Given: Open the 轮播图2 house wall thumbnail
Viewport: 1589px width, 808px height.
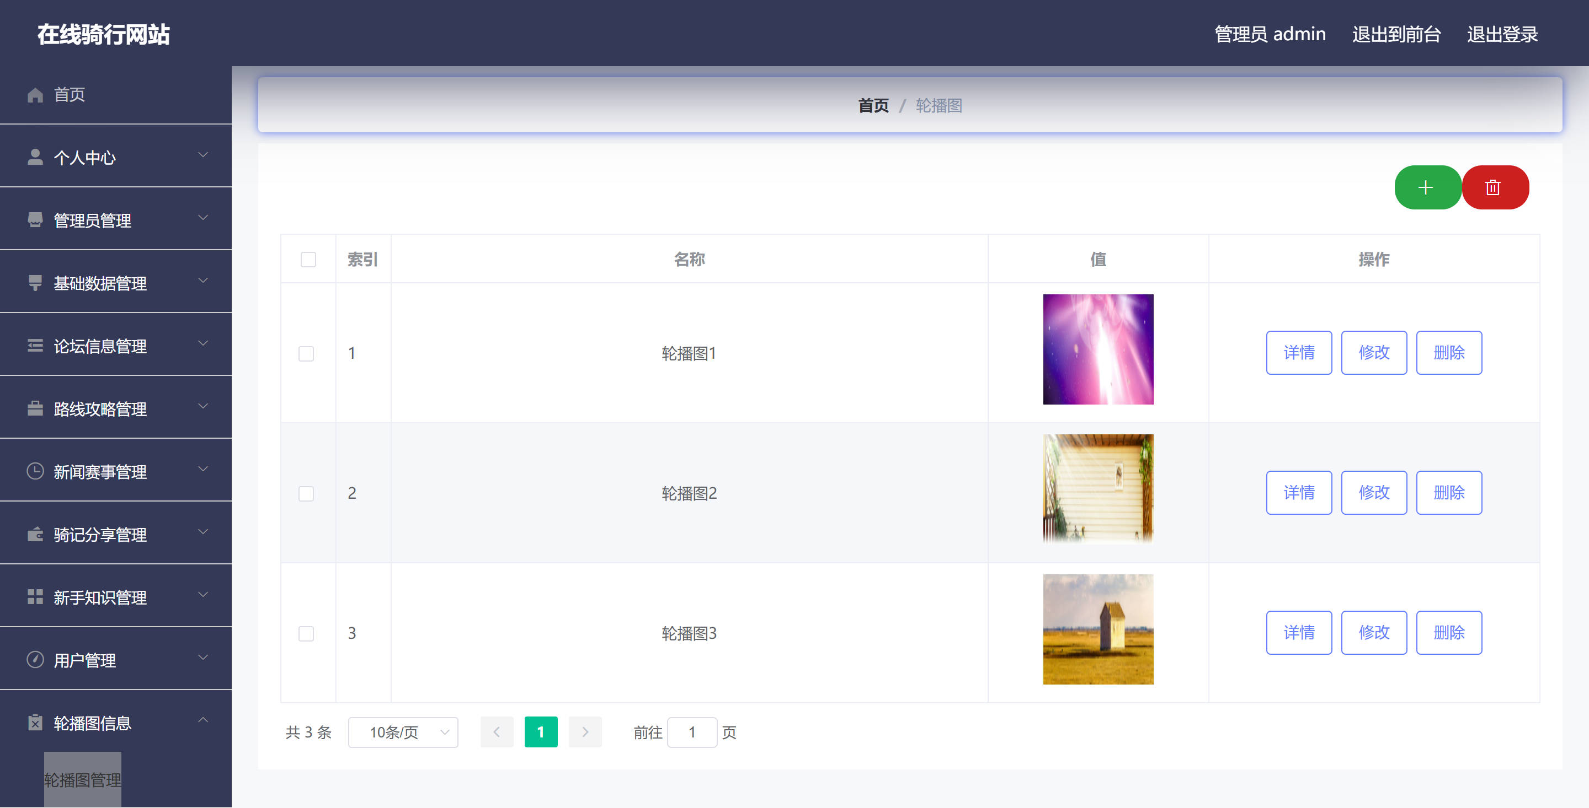Looking at the screenshot, I should tap(1098, 489).
